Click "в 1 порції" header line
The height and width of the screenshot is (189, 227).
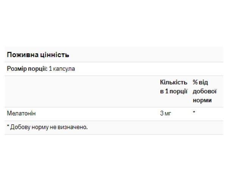(x=174, y=91)
